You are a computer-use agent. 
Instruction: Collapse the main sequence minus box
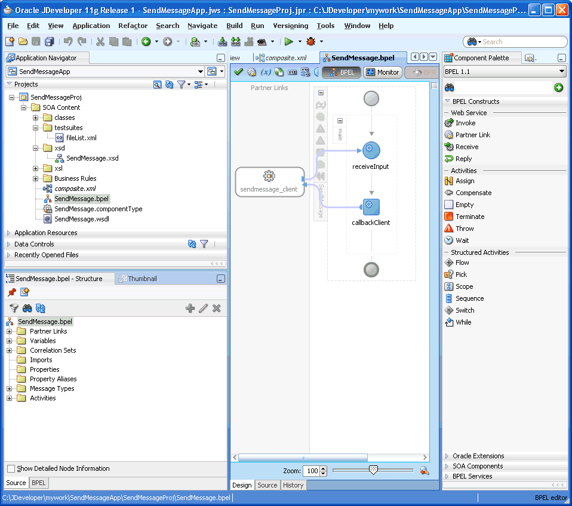coord(340,121)
